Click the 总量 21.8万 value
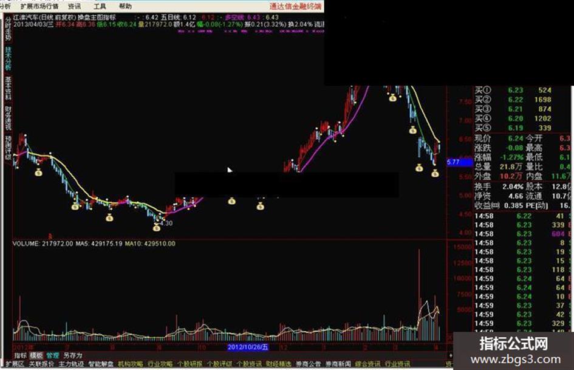The width and height of the screenshot is (574, 370). tap(511, 166)
